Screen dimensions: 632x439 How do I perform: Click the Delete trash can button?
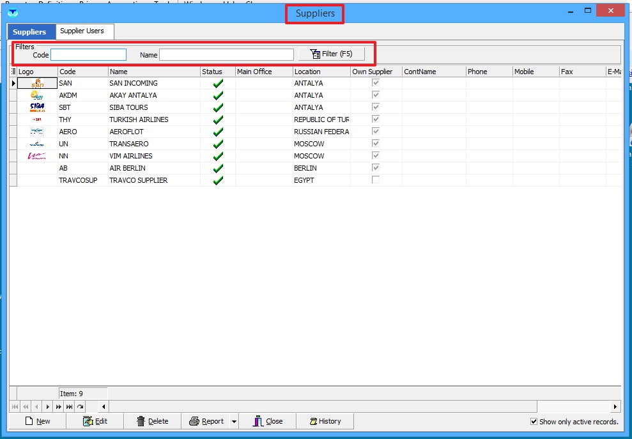152,421
